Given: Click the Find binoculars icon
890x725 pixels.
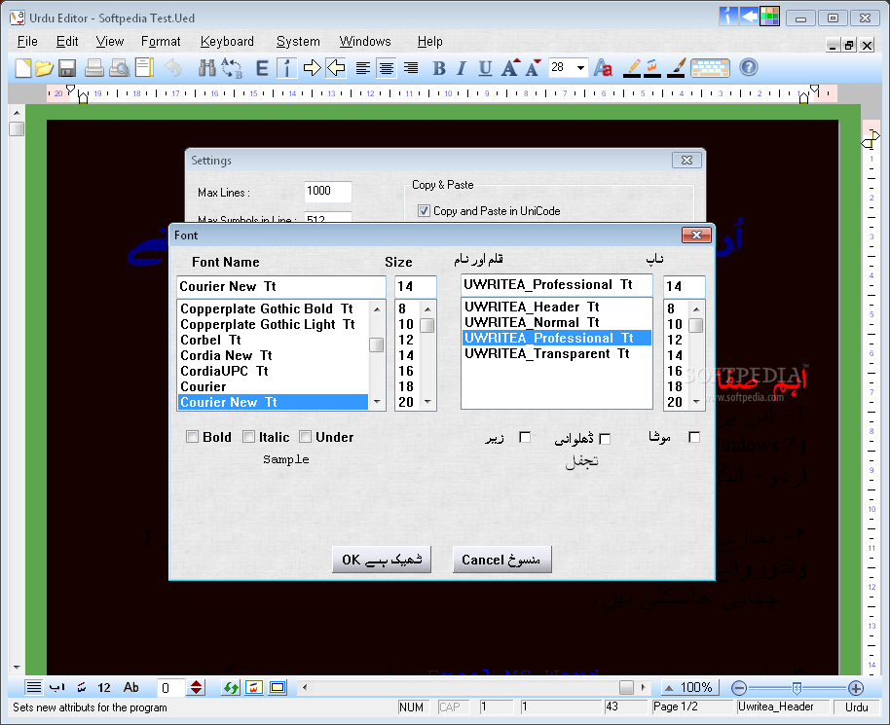Looking at the screenshot, I should tap(207, 68).
